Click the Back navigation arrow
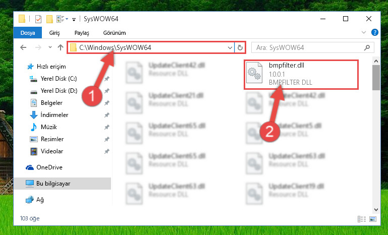This screenshot has height=235, width=388. [23, 47]
